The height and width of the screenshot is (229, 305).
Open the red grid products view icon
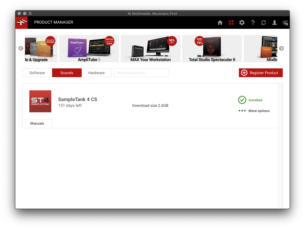click(231, 23)
